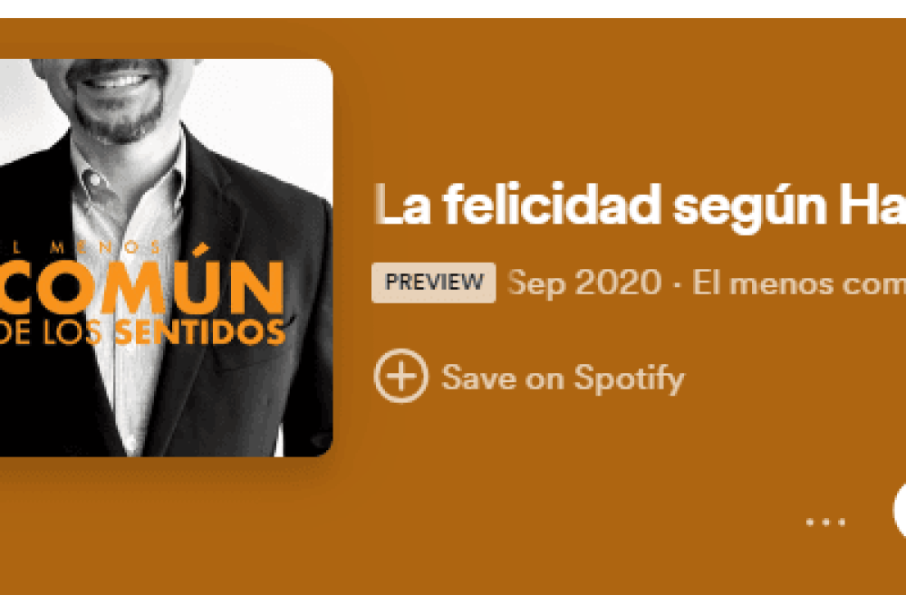Open the three-dot more options menu
The height and width of the screenshot is (604, 906).
825,522
